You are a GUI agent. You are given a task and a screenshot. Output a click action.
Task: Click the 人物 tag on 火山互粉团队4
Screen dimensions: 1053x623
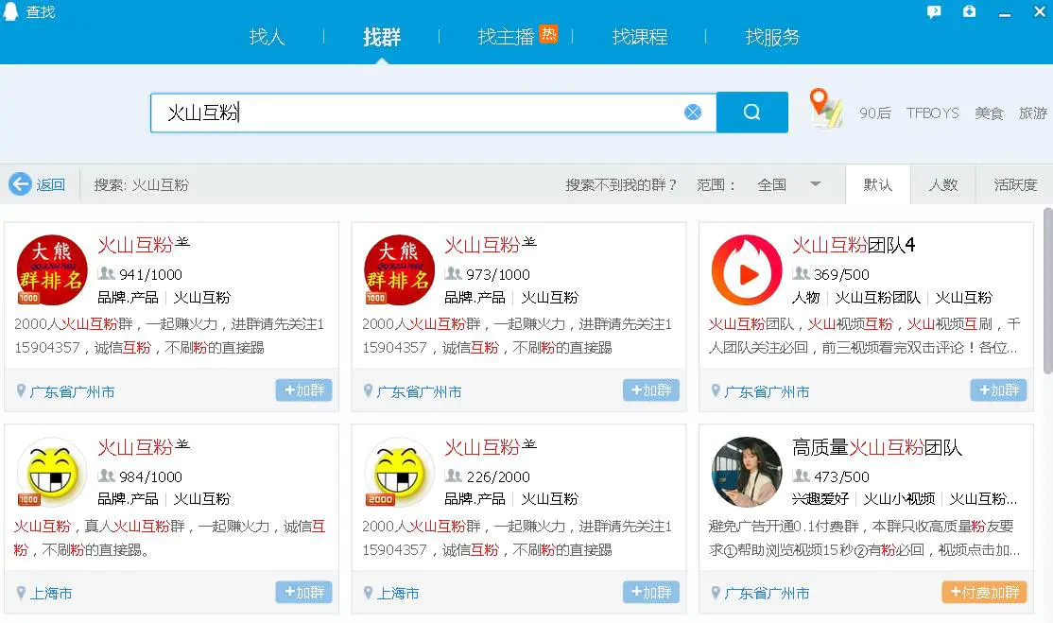[806, 298]
